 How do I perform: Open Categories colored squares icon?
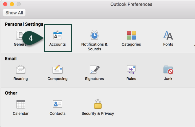coord(131,35)
